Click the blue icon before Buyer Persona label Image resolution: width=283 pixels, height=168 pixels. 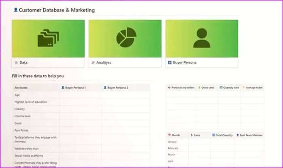tap(170, 62)
